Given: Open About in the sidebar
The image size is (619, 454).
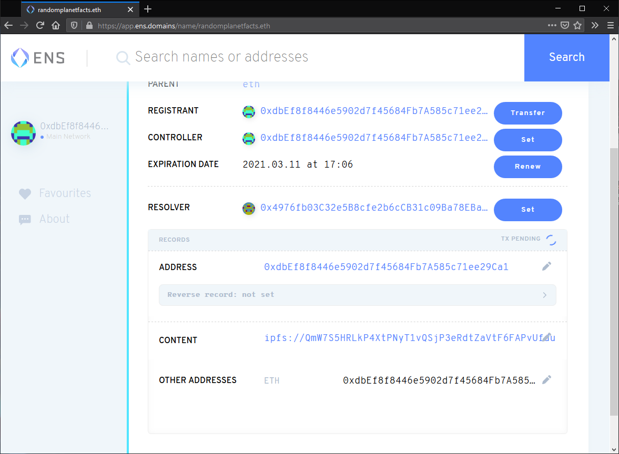Looking at the screenshot, I should tap(54, 219).
